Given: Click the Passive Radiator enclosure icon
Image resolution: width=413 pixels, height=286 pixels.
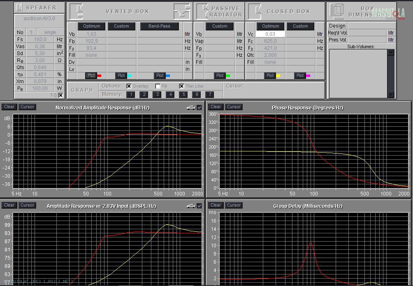Looking at the screenshot, I should click(x=202, y=12).
